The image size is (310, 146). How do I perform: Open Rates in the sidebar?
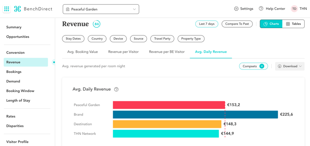point(11,116)
